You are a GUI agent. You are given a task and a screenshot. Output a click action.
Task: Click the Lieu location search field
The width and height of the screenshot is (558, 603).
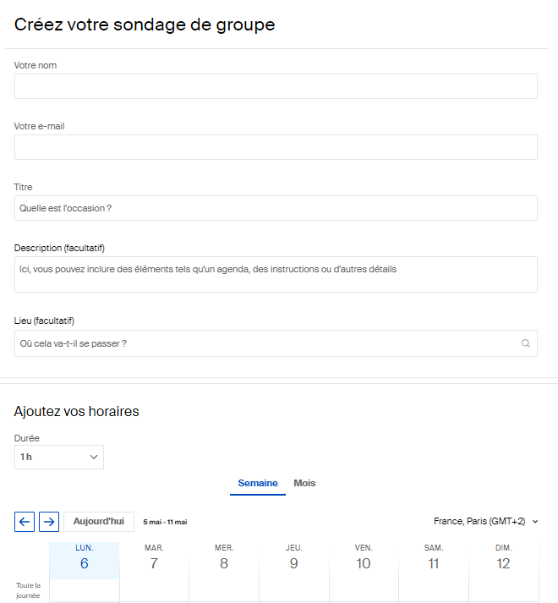(x=276, y=343)
